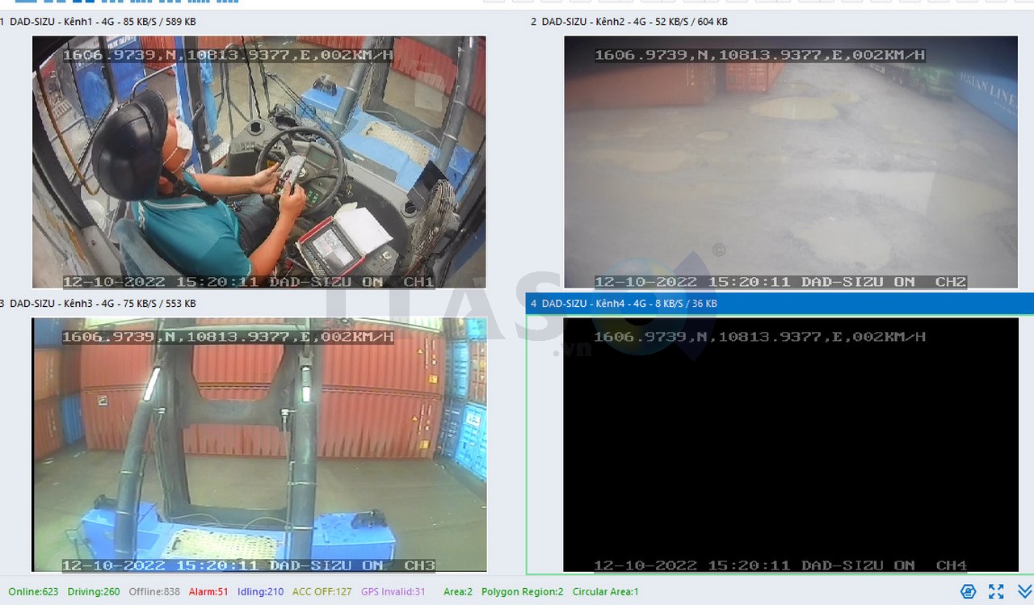Select the black Kênh4 camera feed
Screen dimensions: 1034x605
click(791, 444)
